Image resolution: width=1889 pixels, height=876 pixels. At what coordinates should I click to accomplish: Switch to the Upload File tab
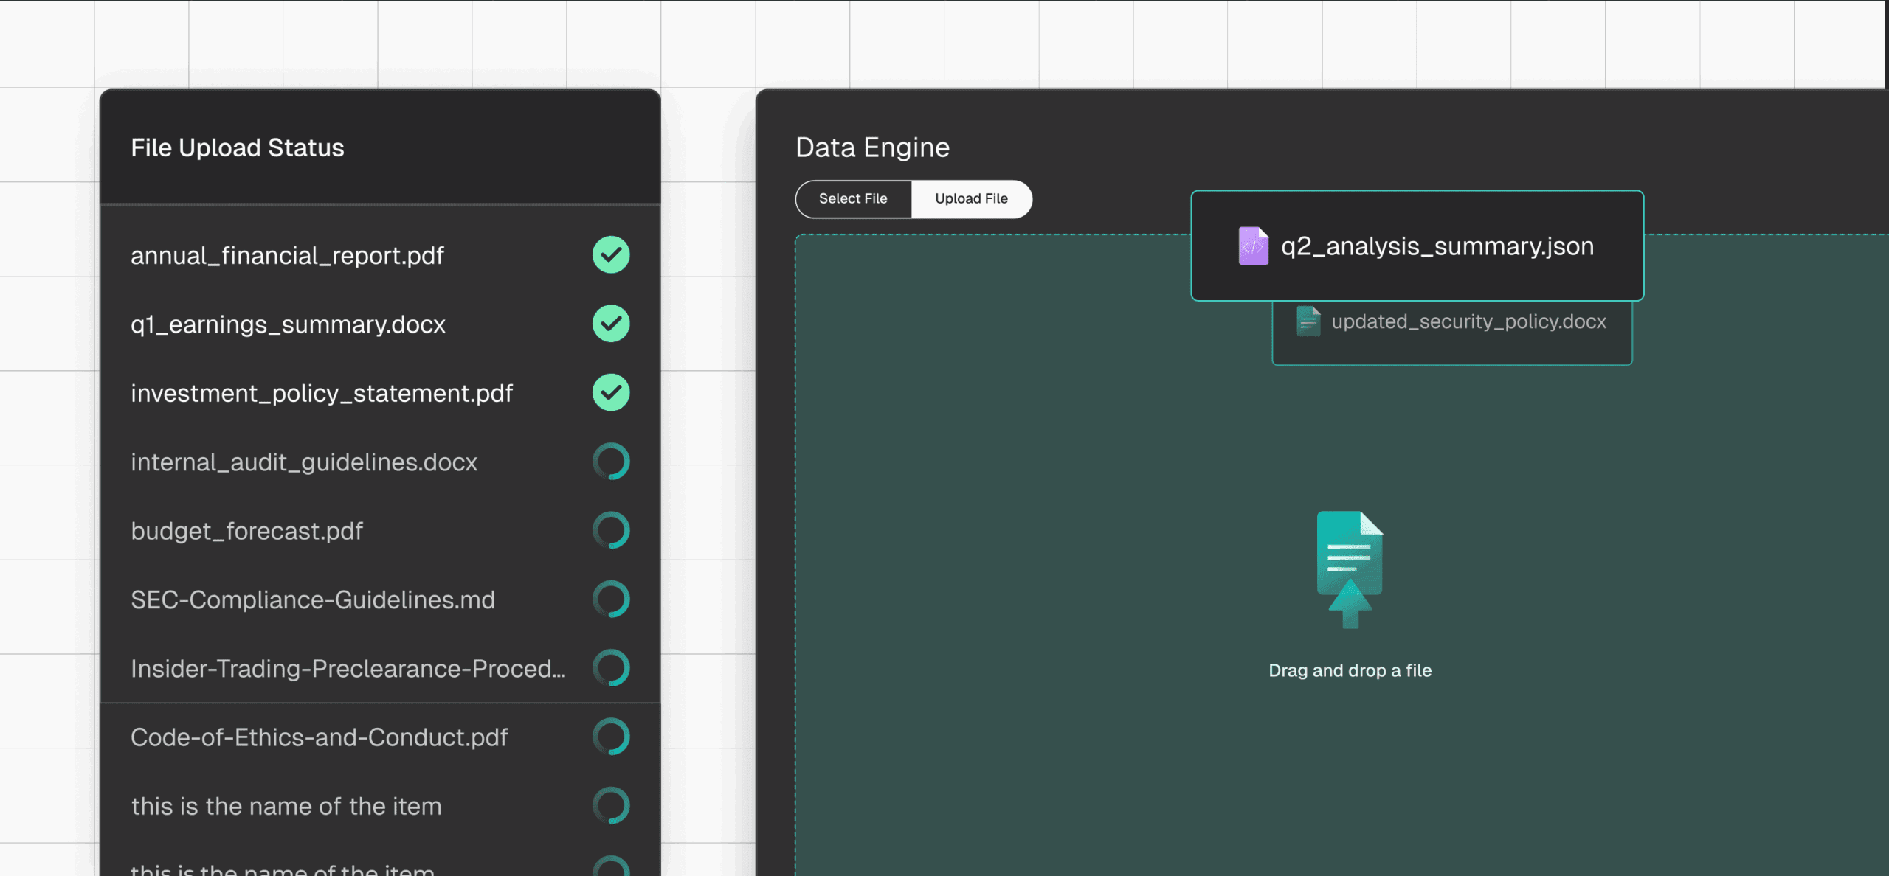coord(971,198)
